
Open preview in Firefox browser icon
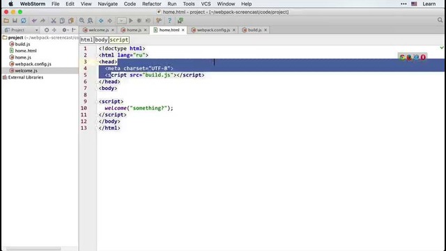[x=409, y=57]
